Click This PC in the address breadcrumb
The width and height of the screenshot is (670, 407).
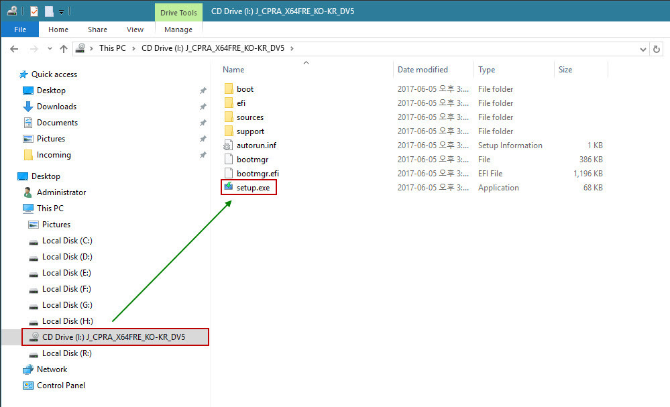pos(113,48)
